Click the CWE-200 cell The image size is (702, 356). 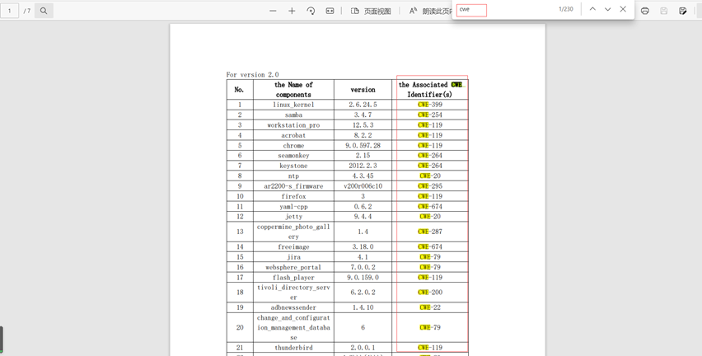[430, 293]
